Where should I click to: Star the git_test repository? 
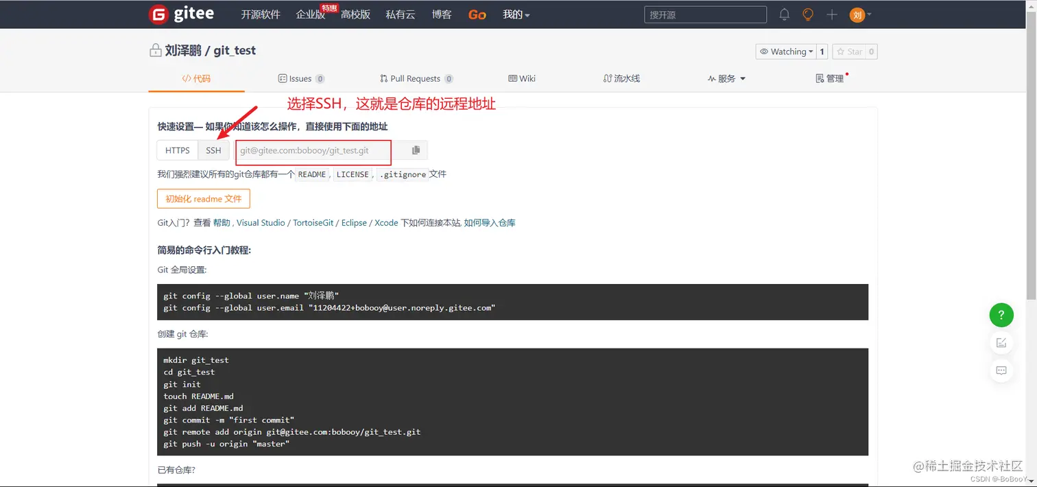850,51
